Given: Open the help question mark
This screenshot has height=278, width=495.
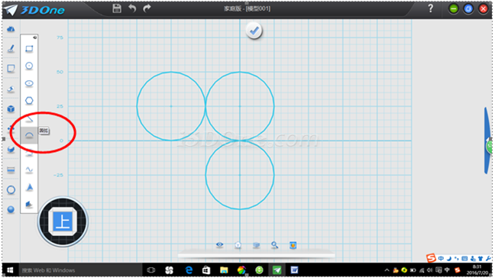Looking at the screenshot, I should (x=431, y=8).
